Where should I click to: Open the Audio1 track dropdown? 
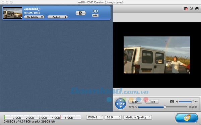click(58, 17)
